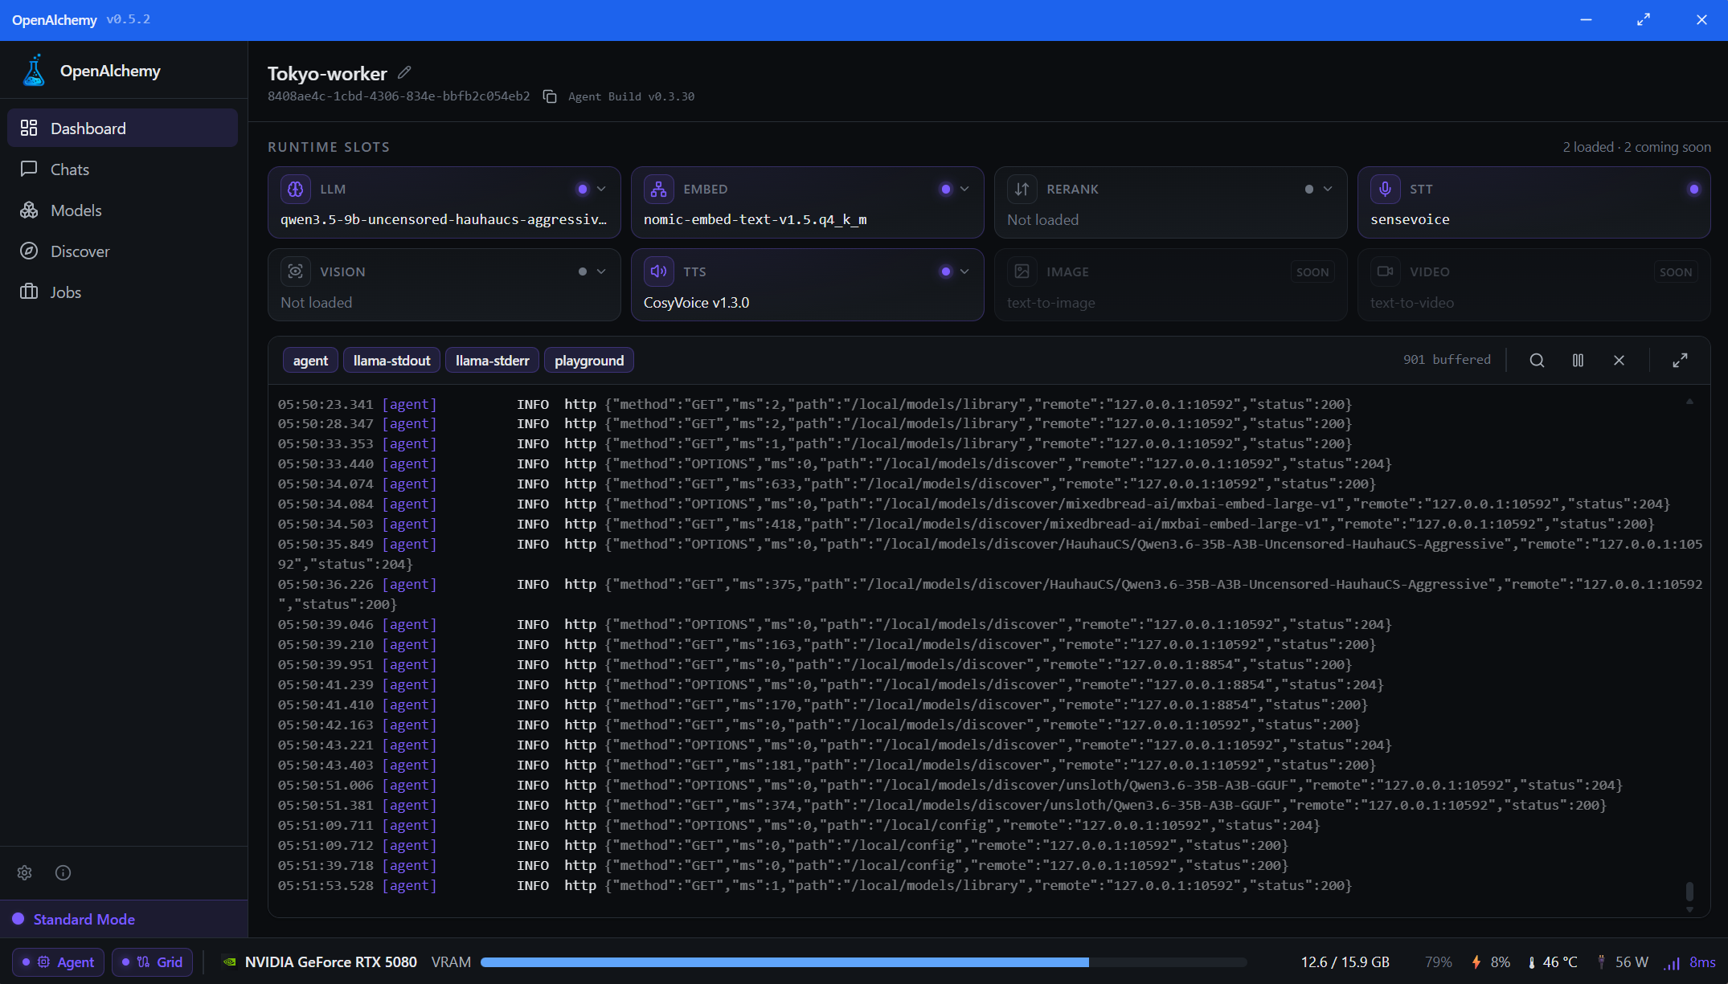Screen dimensions: 1728x984
Task: Click the OpenAlchemy flask logo
Action: [34, 71]
